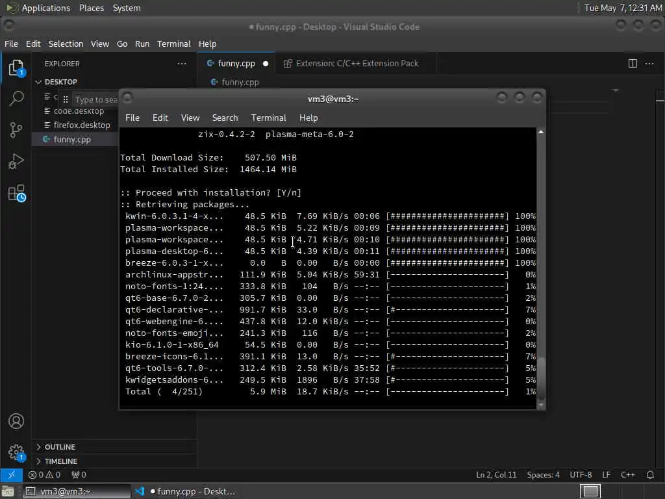Viewport: 665px width, 499px height.
Task: Click the terminal scrollbar up arrow
Action: [x=541, y=132]
